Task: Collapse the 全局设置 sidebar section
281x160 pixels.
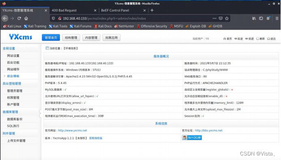Action: tap(9, 49)
